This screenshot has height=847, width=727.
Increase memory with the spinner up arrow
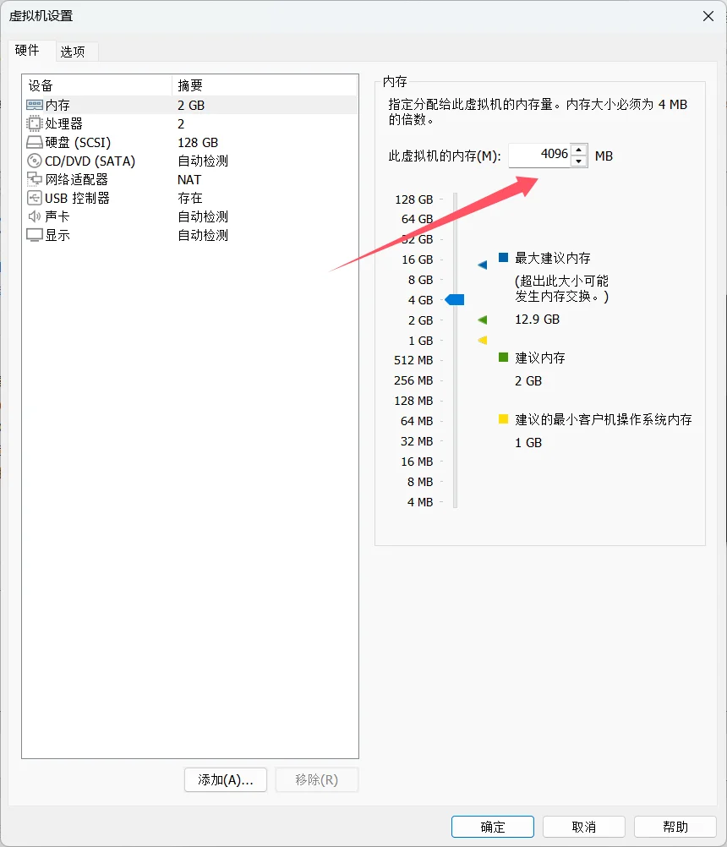click(x=579, y=150)
